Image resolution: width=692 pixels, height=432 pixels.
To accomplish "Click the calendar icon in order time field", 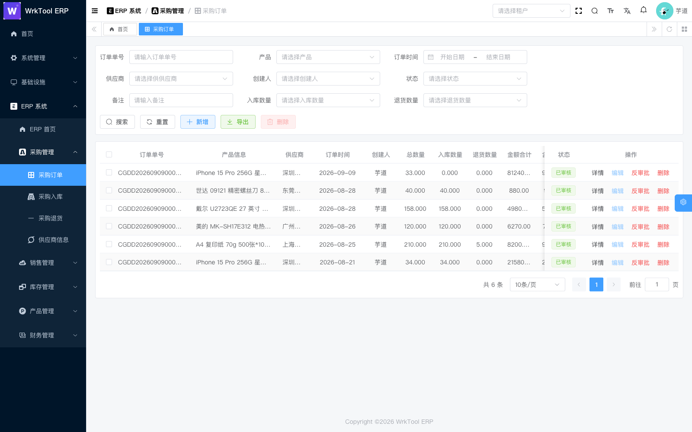I will (x=431, y=57).
